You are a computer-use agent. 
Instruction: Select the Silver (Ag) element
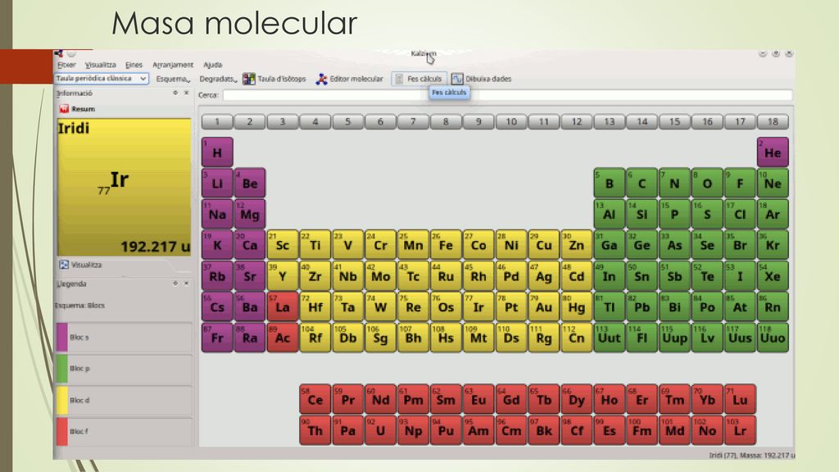544,276
